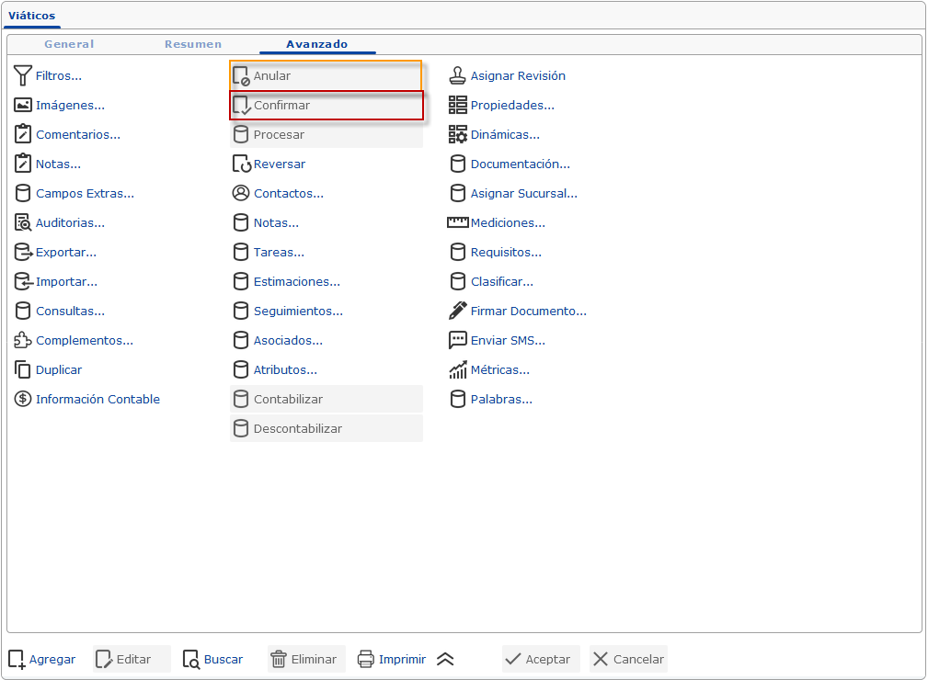Click the Mediciones ruler icon

click(458, 223)
